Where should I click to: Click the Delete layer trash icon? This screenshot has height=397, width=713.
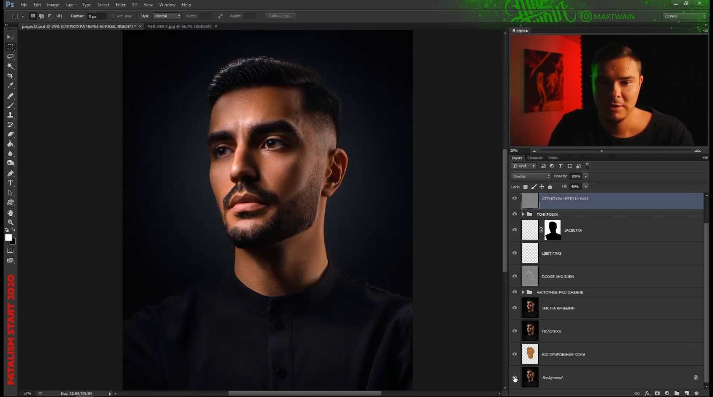tap(696, 393)
